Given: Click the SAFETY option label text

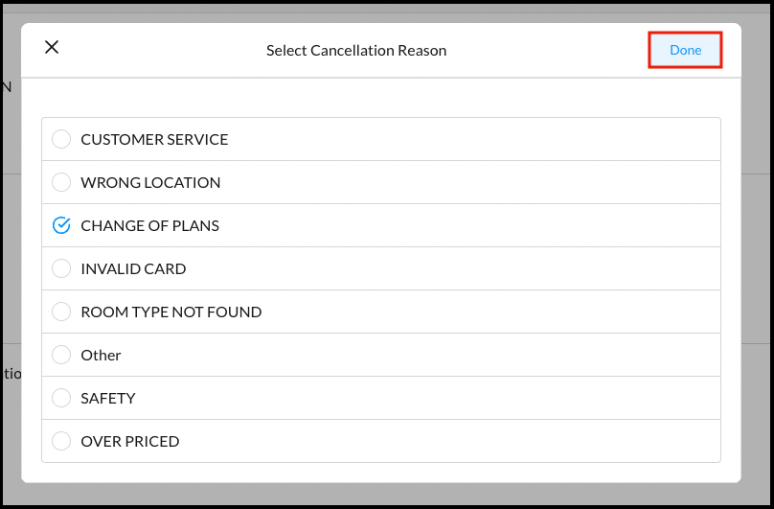Looking at the screenshot, I should point(108,398).
